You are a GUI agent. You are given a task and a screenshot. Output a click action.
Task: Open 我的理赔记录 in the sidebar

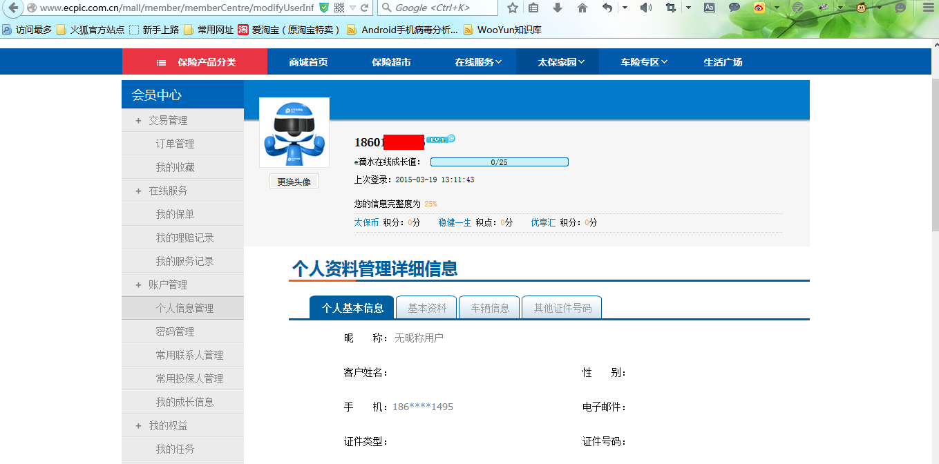click(182, 238)
